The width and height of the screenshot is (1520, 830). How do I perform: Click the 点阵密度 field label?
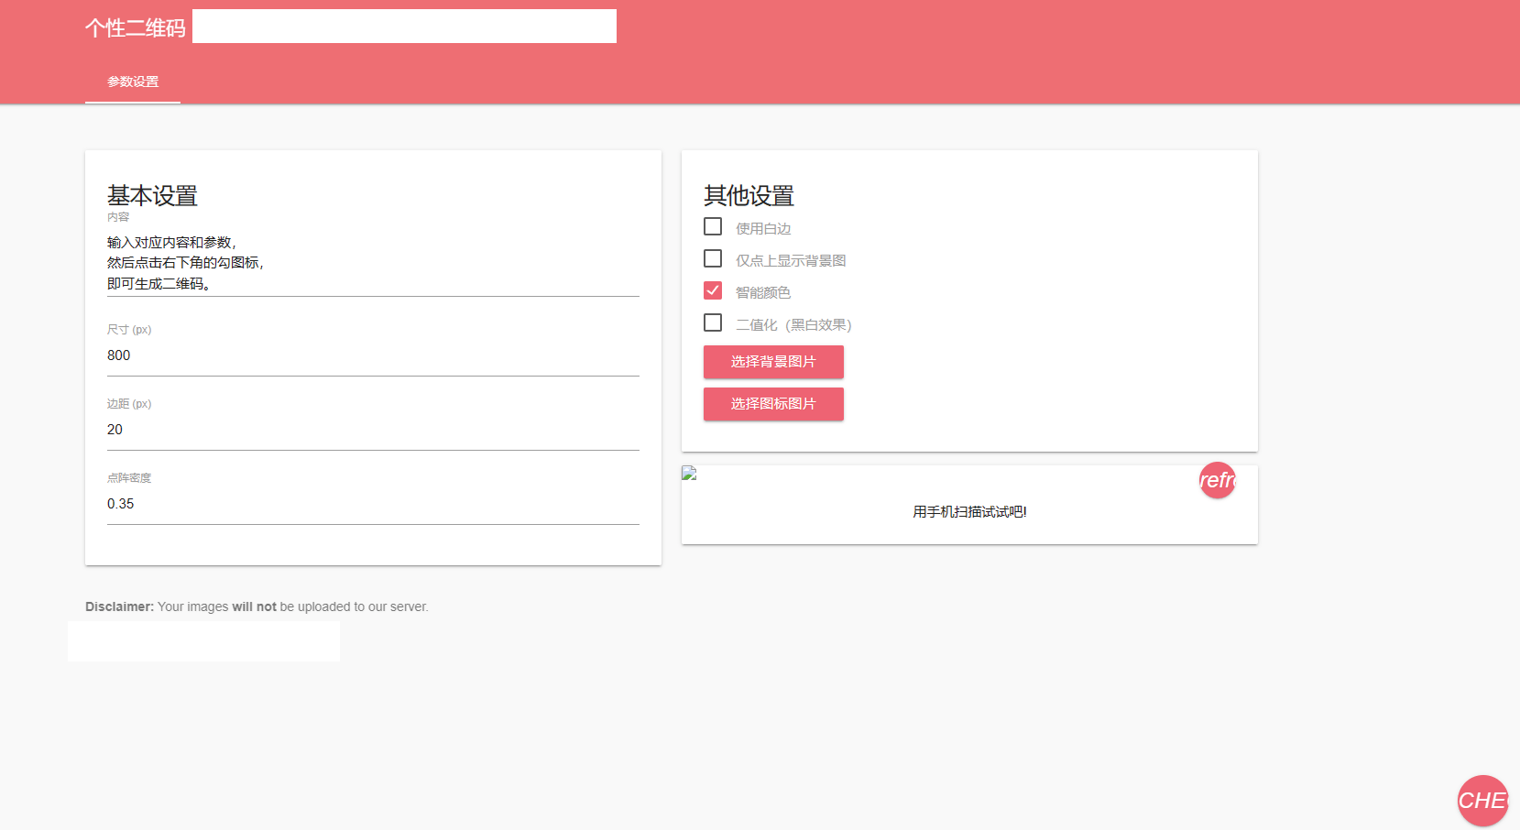[129, 478]
